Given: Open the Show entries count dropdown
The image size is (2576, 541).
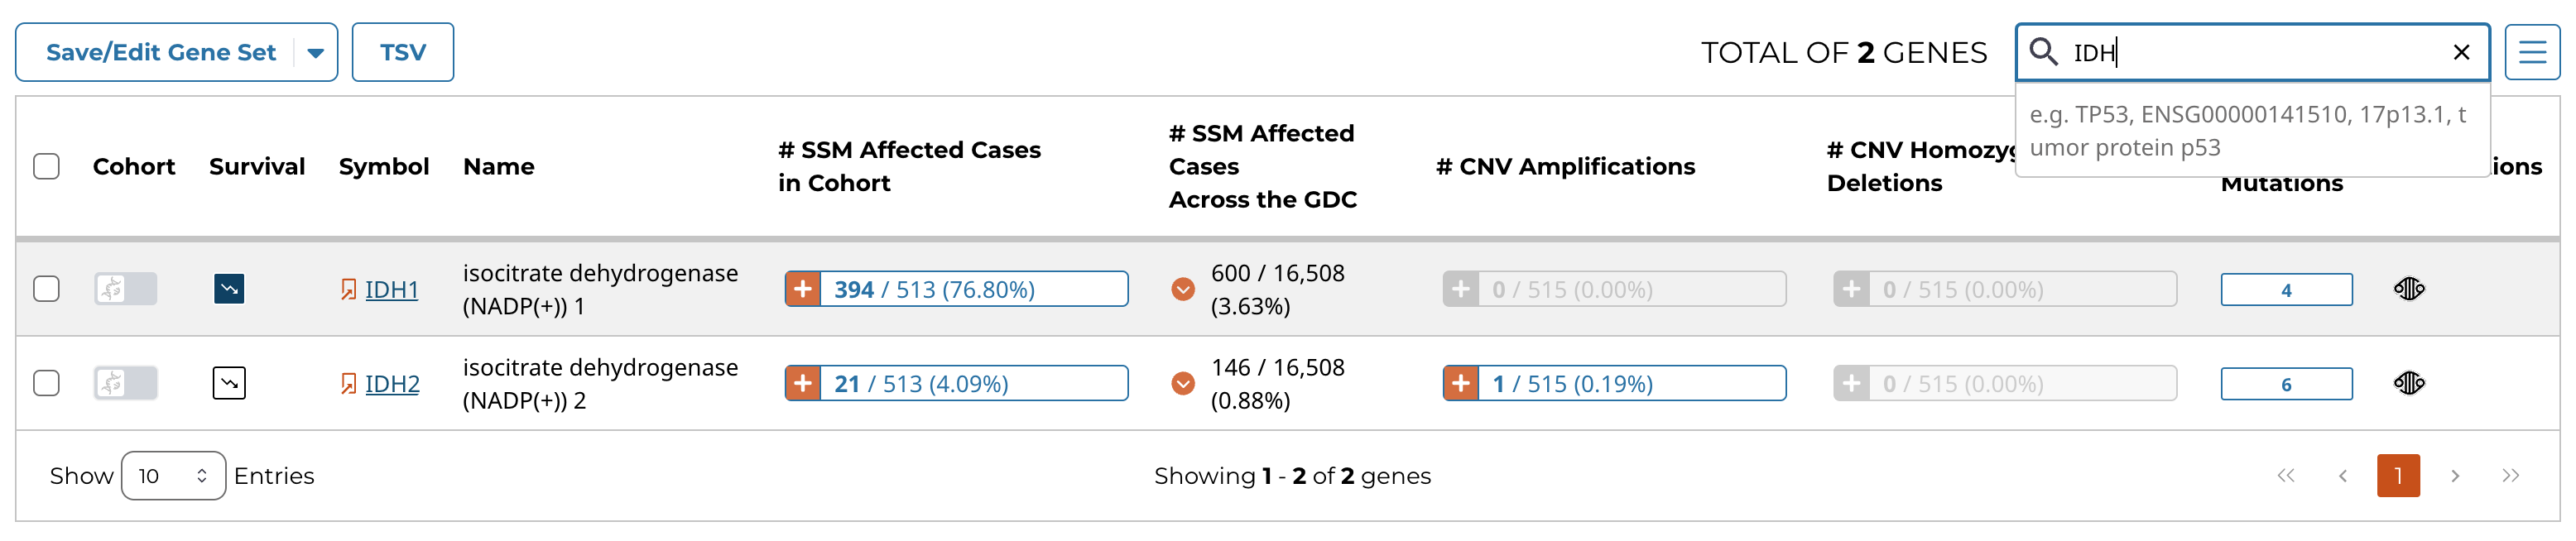Looking at the screenshot, I should [x=173, y=476].
